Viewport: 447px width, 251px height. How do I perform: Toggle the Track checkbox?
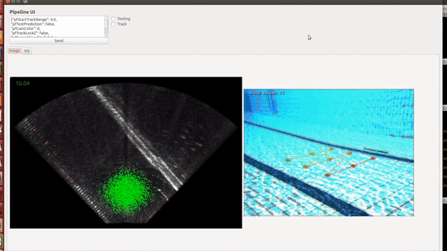click(x=113, y=24)
